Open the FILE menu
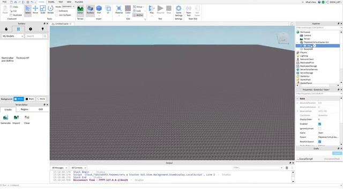The width and height of the screenshot is (343, 193). pyautogui.click(x=4, y=2)
